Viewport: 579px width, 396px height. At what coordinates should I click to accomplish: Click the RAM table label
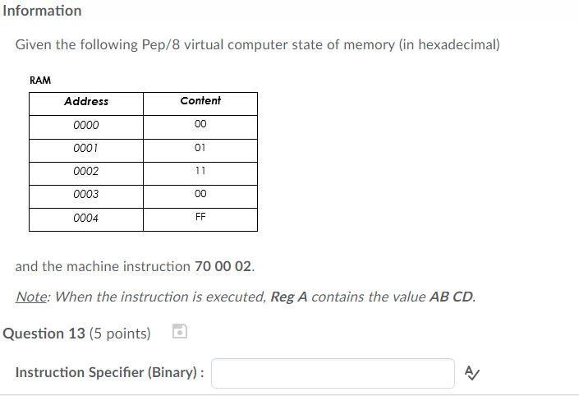(x=40, y=81)
